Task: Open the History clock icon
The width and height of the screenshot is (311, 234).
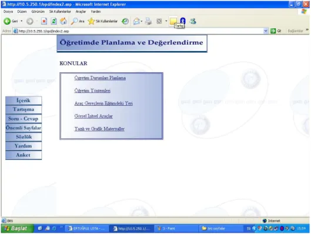Action: point(125,21)
